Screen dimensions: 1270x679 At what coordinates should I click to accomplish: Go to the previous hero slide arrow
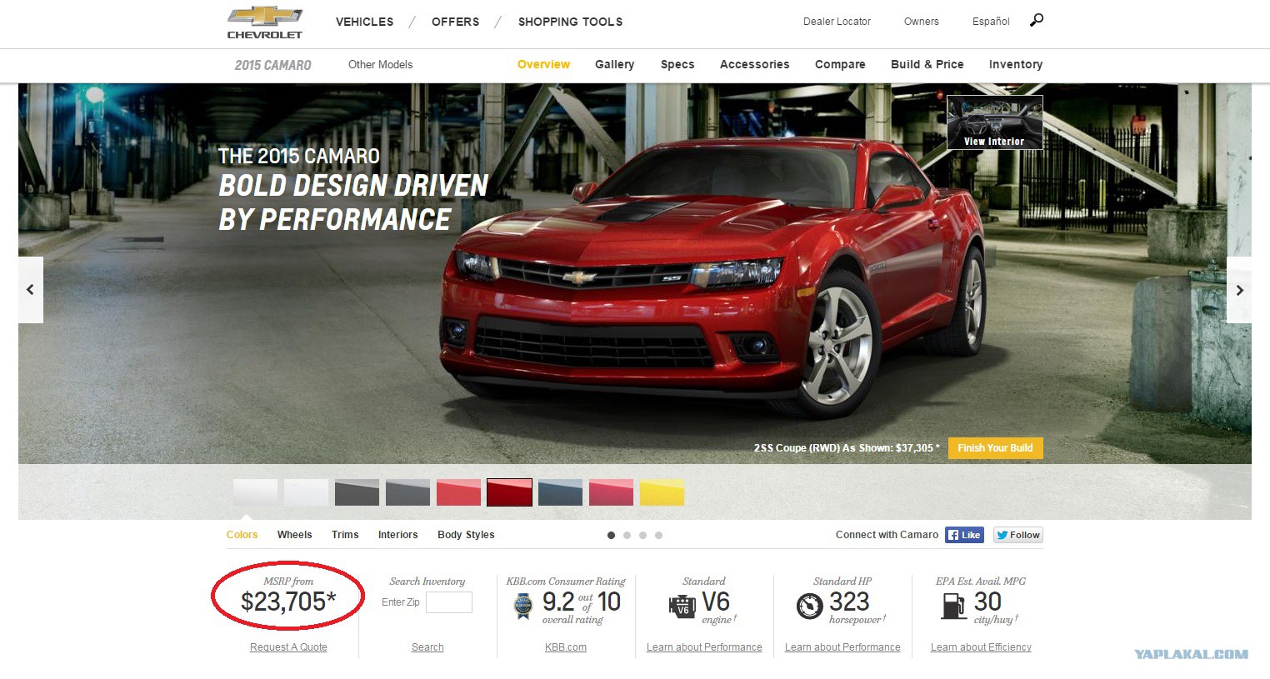pos(31,290)
